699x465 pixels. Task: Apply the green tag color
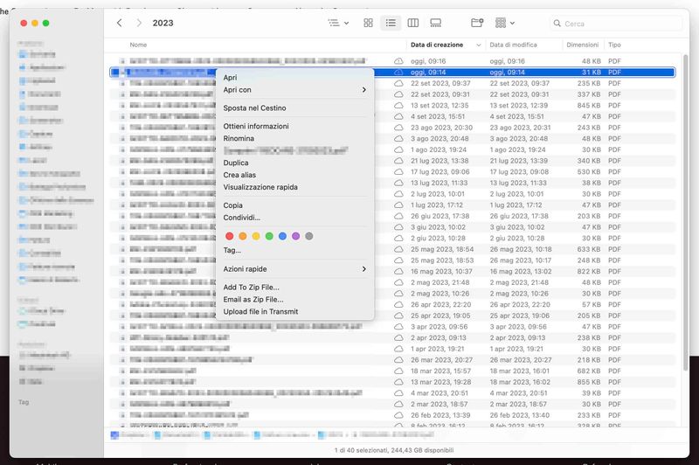(269, 236)
